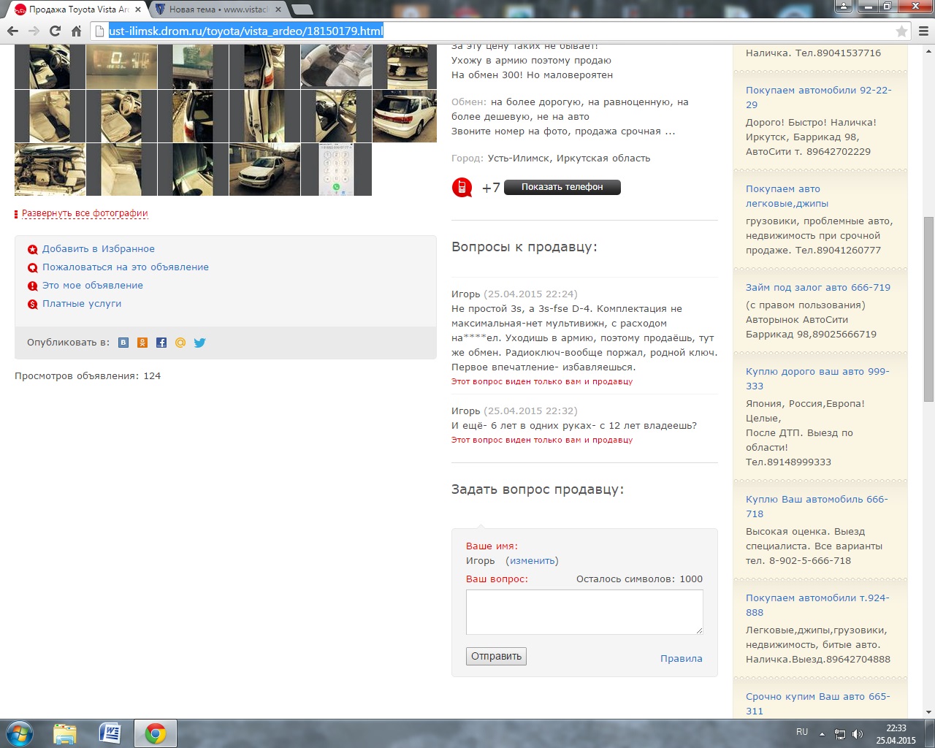Bookmark page with star icon
The height and width of the screenshot is (748, 935).
901,31
